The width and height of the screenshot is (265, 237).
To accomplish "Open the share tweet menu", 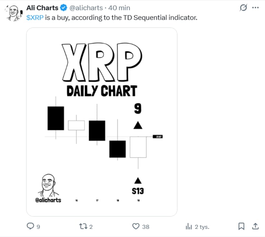I will click(255, 226).
